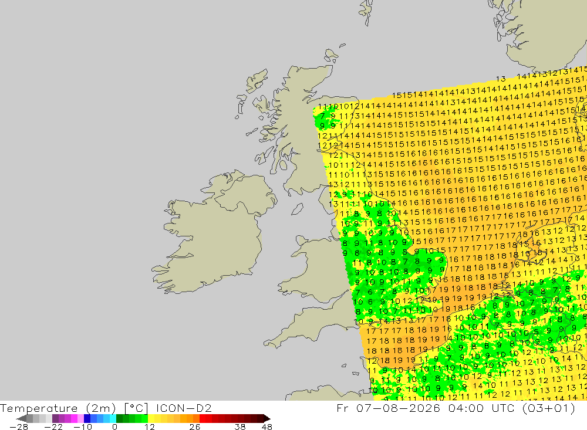587x430 pixels.
Task: Select the cyan legend swatch above 0
Action: [x=112, y=418]
